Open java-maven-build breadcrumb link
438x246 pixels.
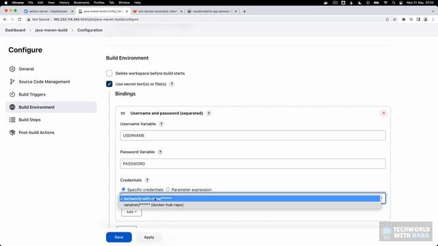pyautogui.click(x=51, y=30)
